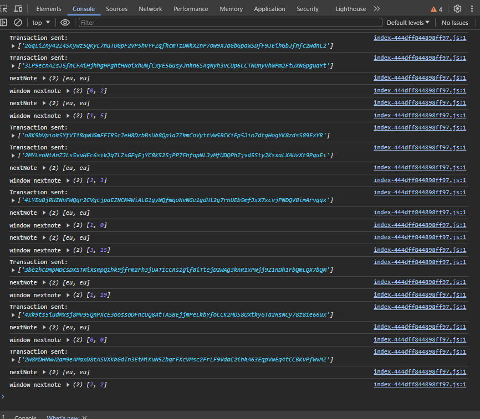The width and height of the screenshot is (480, 419).
Task: Expand the transaction array starting with 3bezhcDmpM
Action: (13, 270)
